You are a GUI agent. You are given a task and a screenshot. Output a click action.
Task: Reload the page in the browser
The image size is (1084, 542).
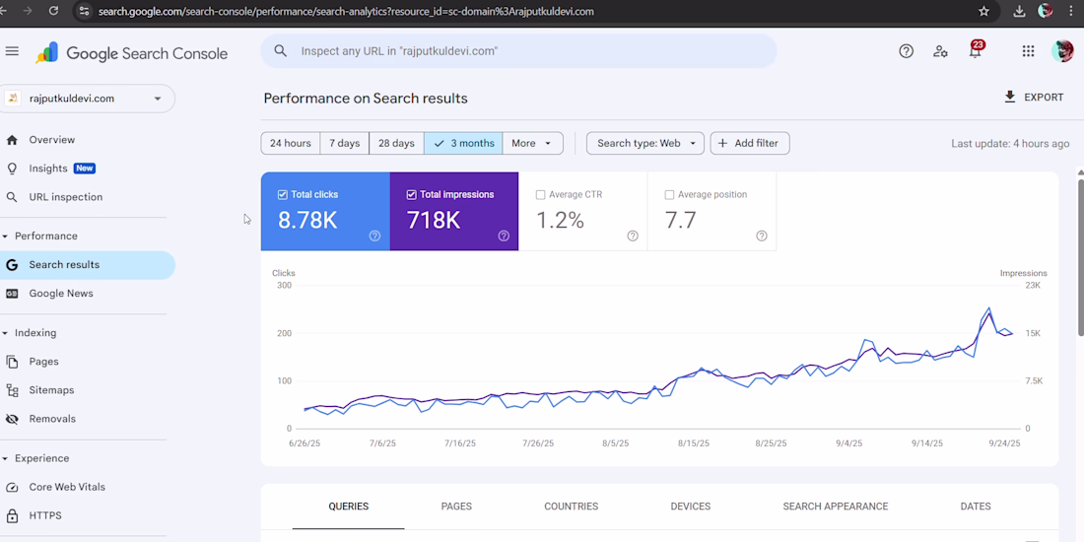click(53, 11)
